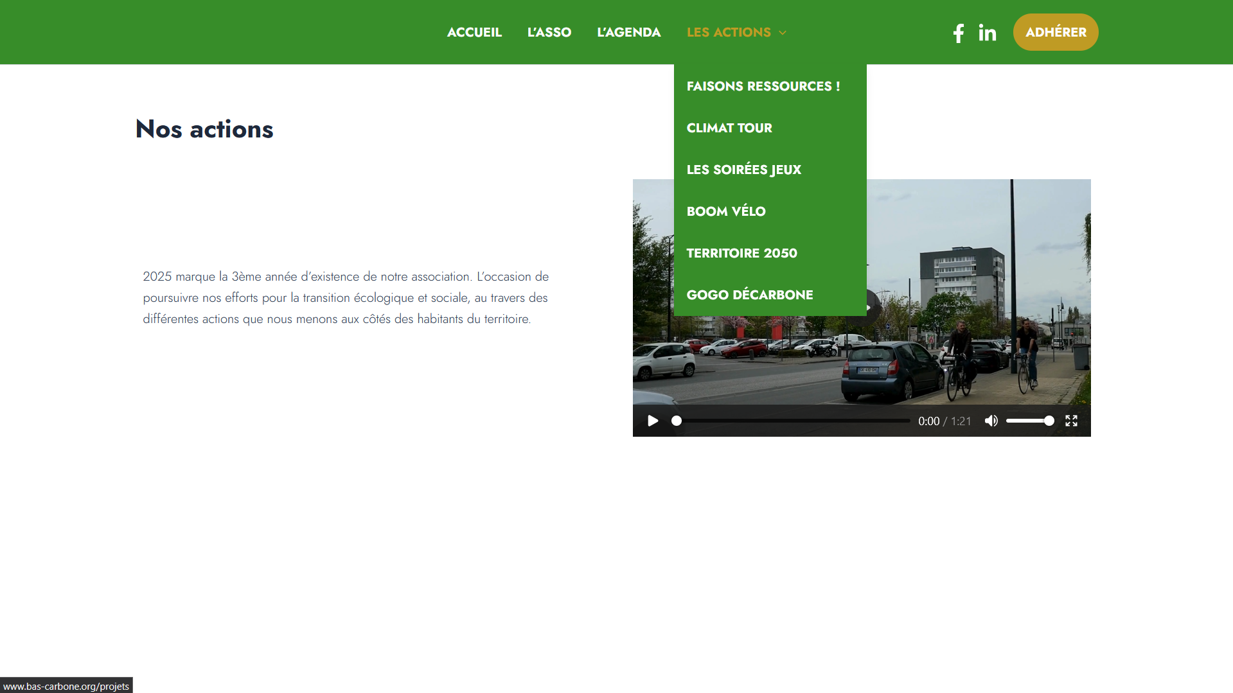Open the L'Agenda page
1233x693 pixels.
point(628,32)
